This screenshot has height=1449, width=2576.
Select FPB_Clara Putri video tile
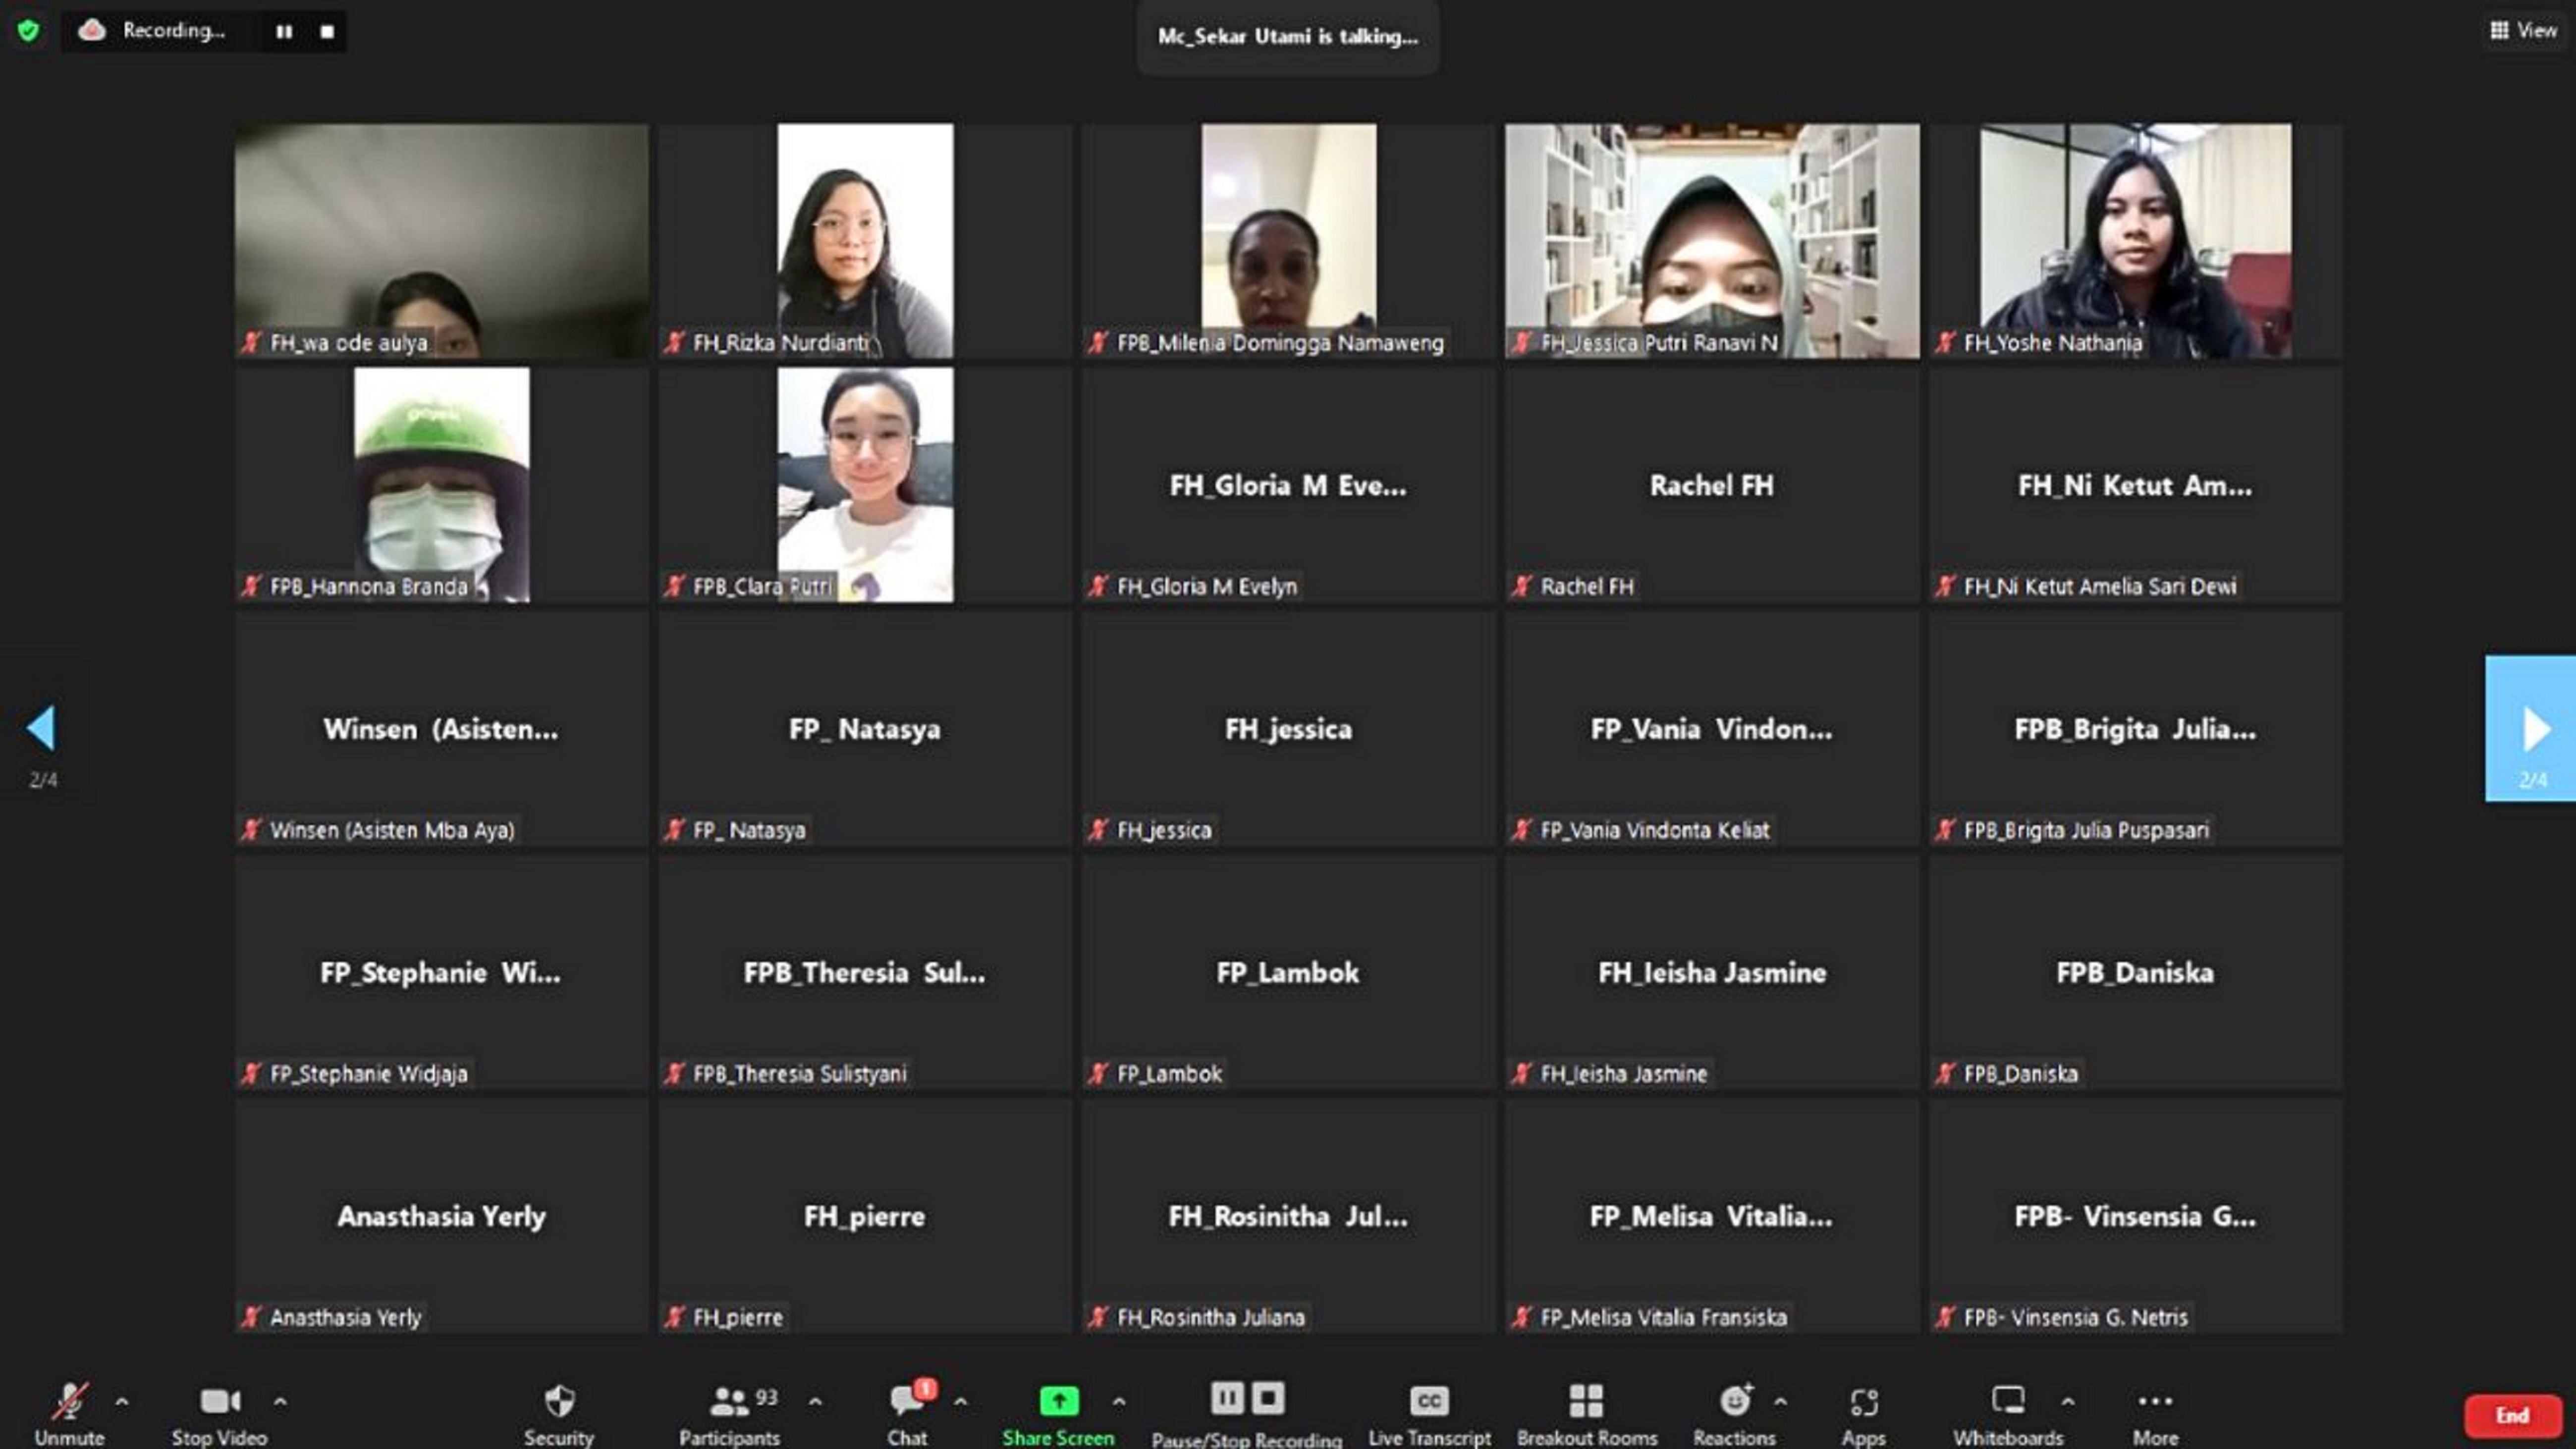865,485
